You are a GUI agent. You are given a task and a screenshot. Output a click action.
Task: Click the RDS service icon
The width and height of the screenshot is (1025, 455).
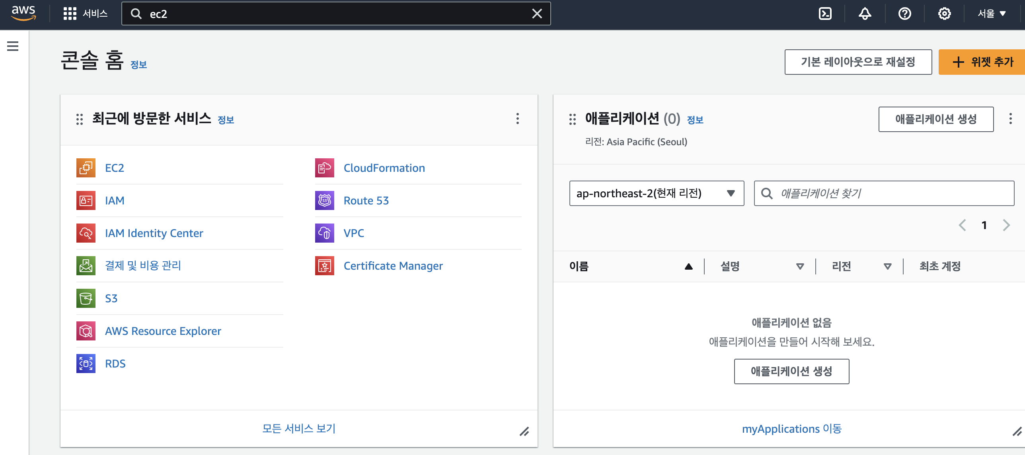[86, 364]
